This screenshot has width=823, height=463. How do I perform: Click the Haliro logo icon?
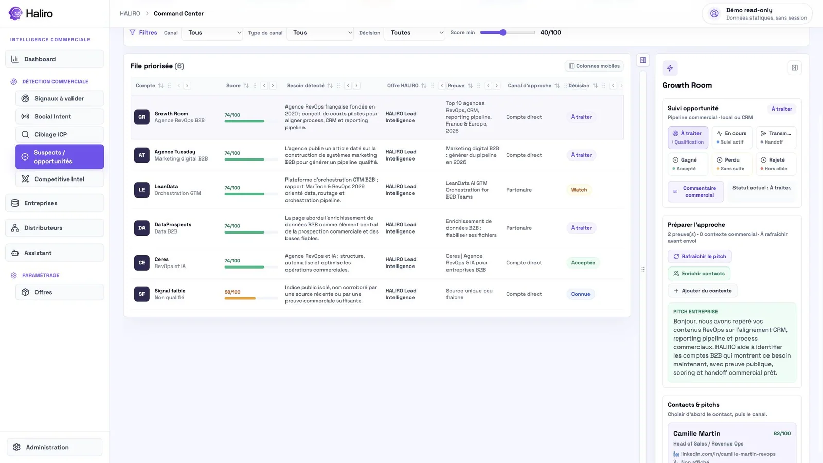coord(15,13)
